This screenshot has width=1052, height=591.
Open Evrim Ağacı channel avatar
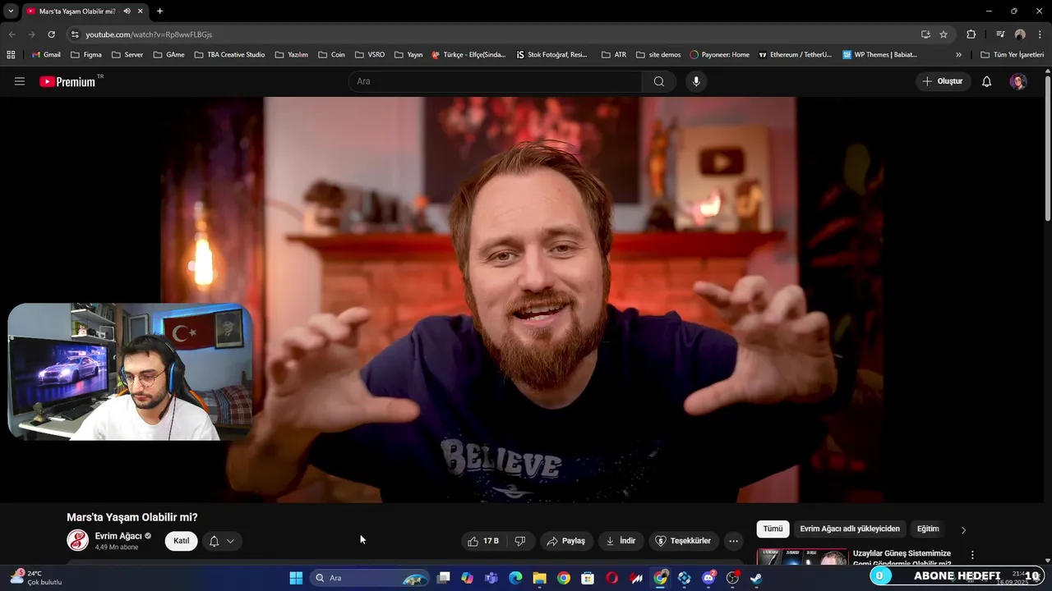click(x=77, y=540)
